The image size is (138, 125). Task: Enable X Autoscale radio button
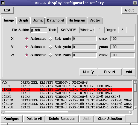coord(27,39)
